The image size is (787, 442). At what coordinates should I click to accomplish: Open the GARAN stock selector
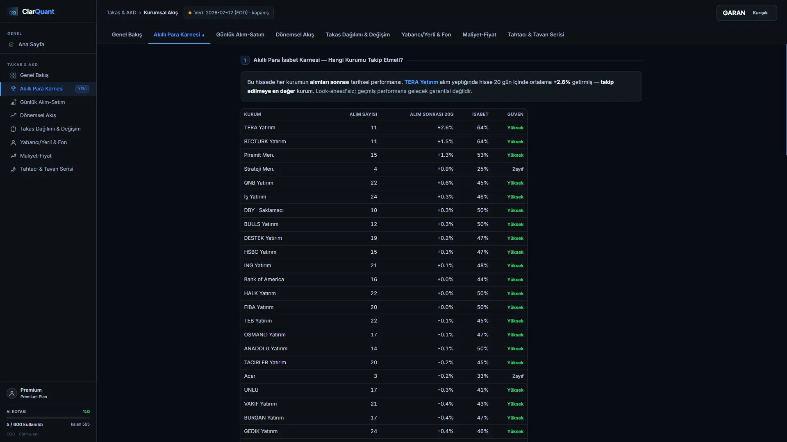[746, 13]
